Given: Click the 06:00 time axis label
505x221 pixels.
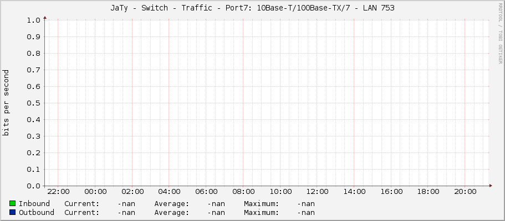Looking at the screenshot, I should [x=206, y=192].
